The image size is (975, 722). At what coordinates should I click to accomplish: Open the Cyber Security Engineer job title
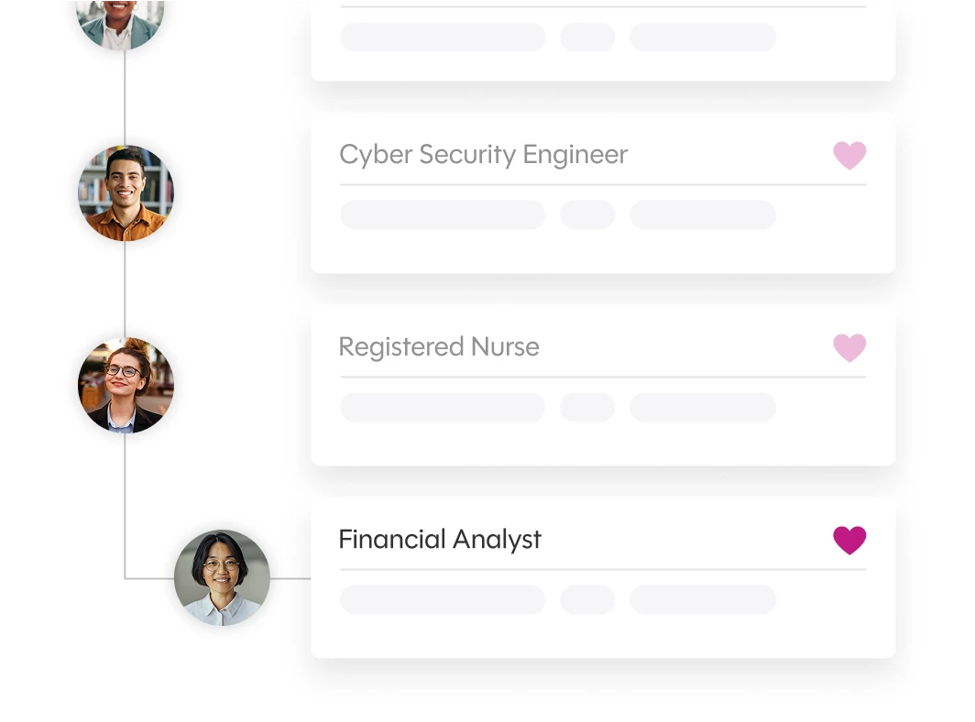[x=483, y=155]
